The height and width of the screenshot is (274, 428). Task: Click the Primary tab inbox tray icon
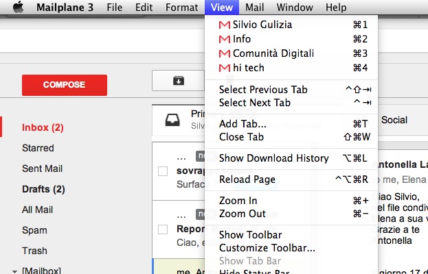pos(172,120)
